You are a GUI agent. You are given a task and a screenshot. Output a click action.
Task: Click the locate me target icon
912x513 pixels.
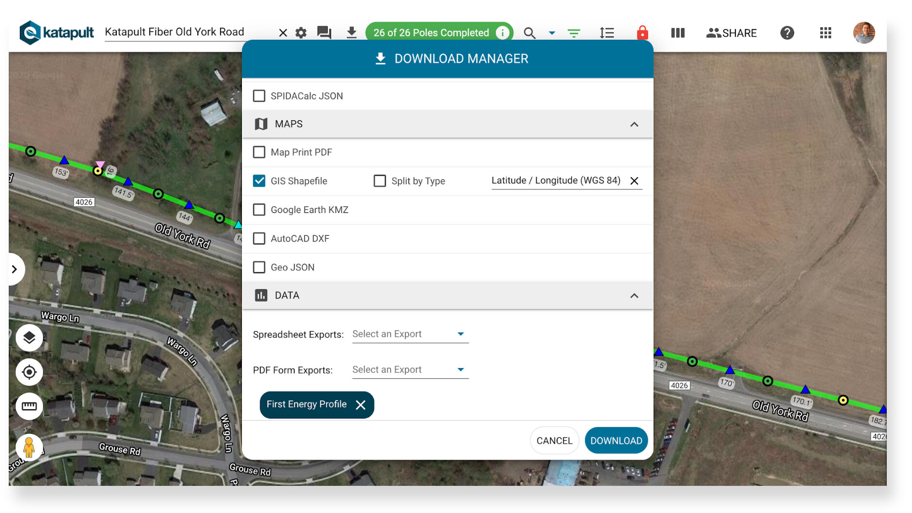[x=29, y=372]
